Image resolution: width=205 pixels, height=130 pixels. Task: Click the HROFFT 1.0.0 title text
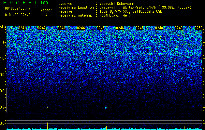(x=25, y=3)
